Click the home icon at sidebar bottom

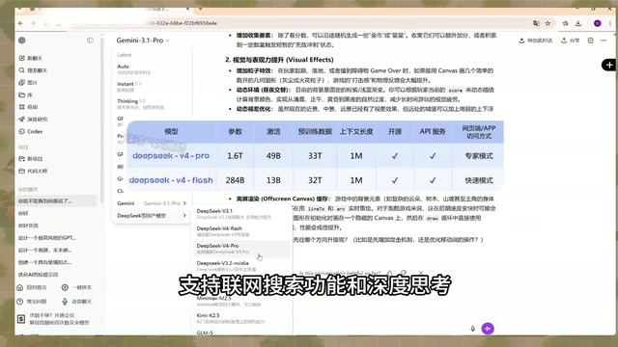point(20,287)
